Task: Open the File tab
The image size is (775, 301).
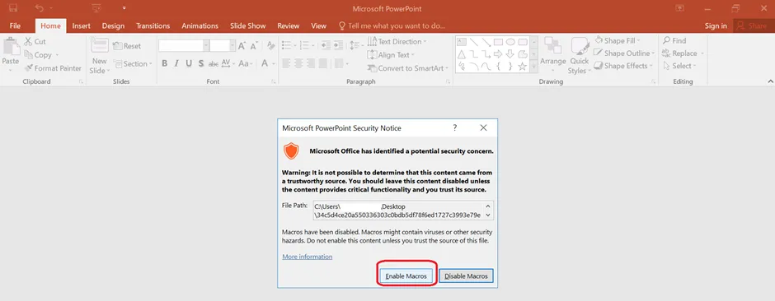Action: coord(15,25)
